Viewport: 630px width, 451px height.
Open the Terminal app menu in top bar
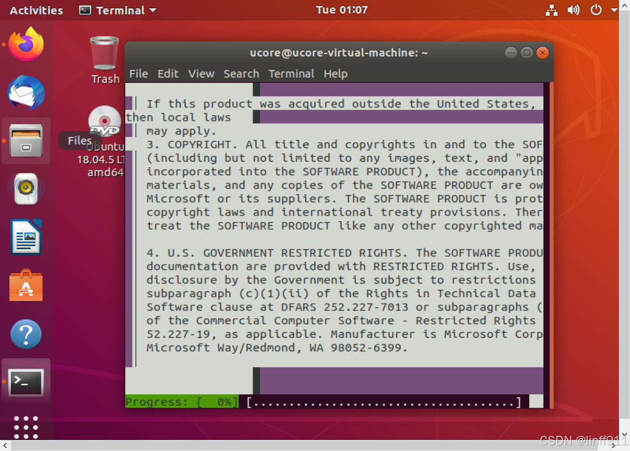click(x=117, y=10)
